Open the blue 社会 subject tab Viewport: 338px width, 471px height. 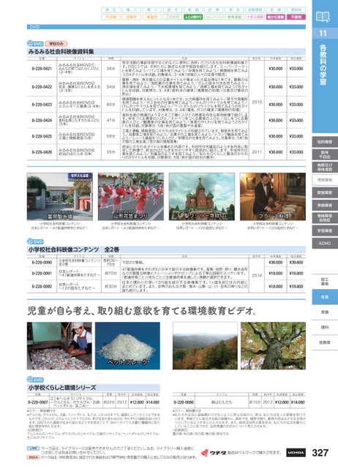325,297
